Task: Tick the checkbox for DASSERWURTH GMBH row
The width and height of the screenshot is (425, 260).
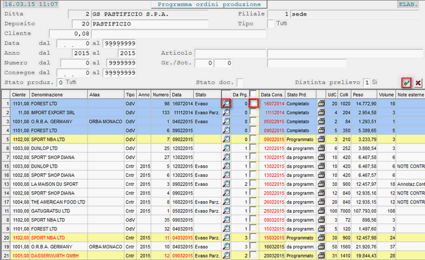Action: pyautogui.click(x=253, y=255)
